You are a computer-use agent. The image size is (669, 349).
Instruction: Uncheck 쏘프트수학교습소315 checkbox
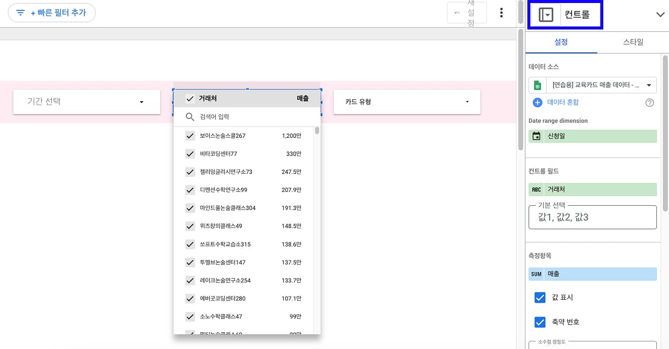pyautogui.click(x=190, y=244)
